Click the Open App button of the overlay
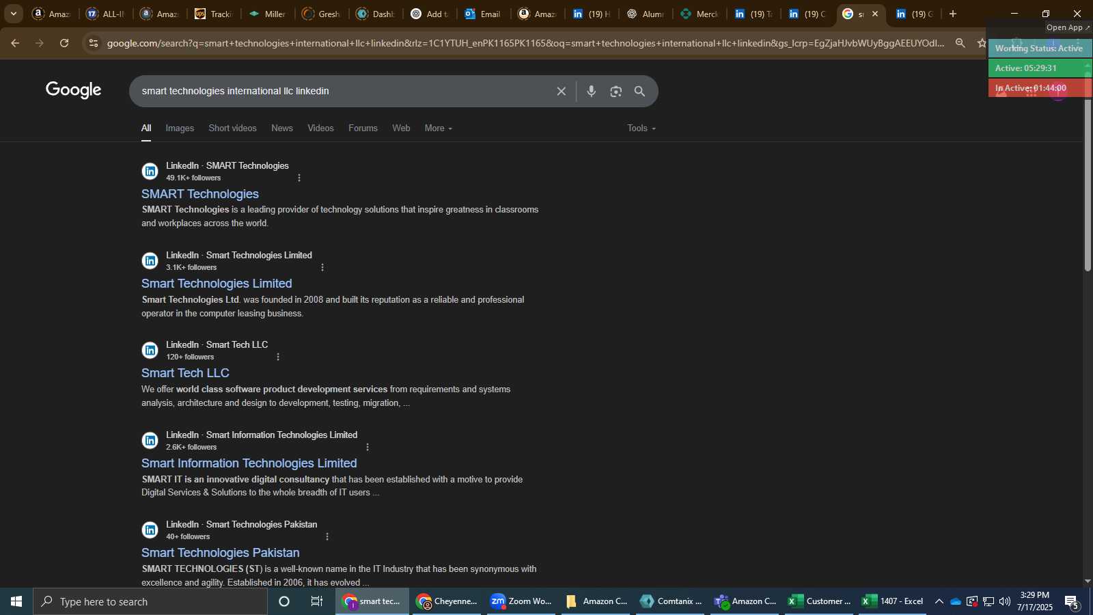Viewport: 1093px width, 615px height. click(1068, 28)
